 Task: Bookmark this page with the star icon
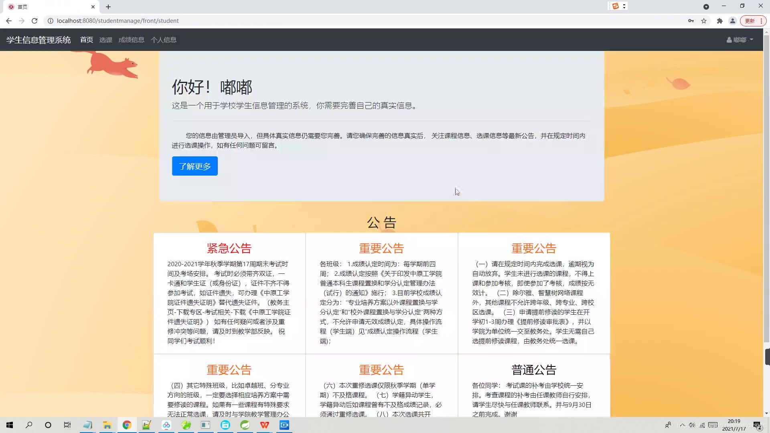[x=704, y=20]
